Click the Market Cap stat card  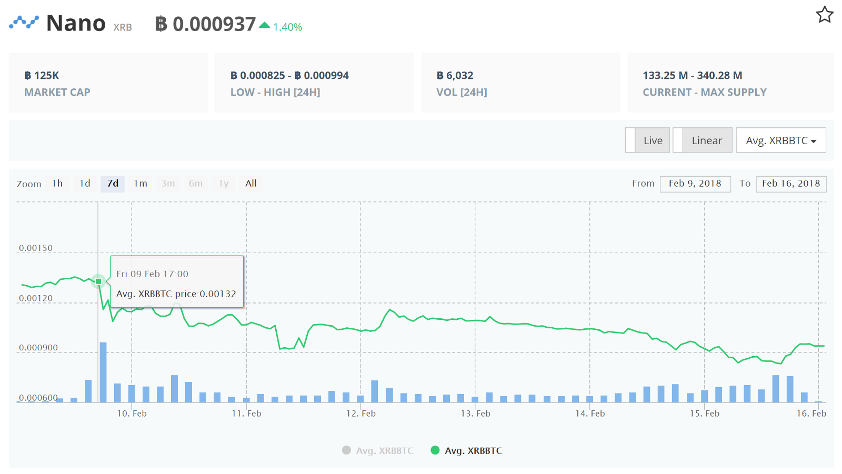coord(108,83)
